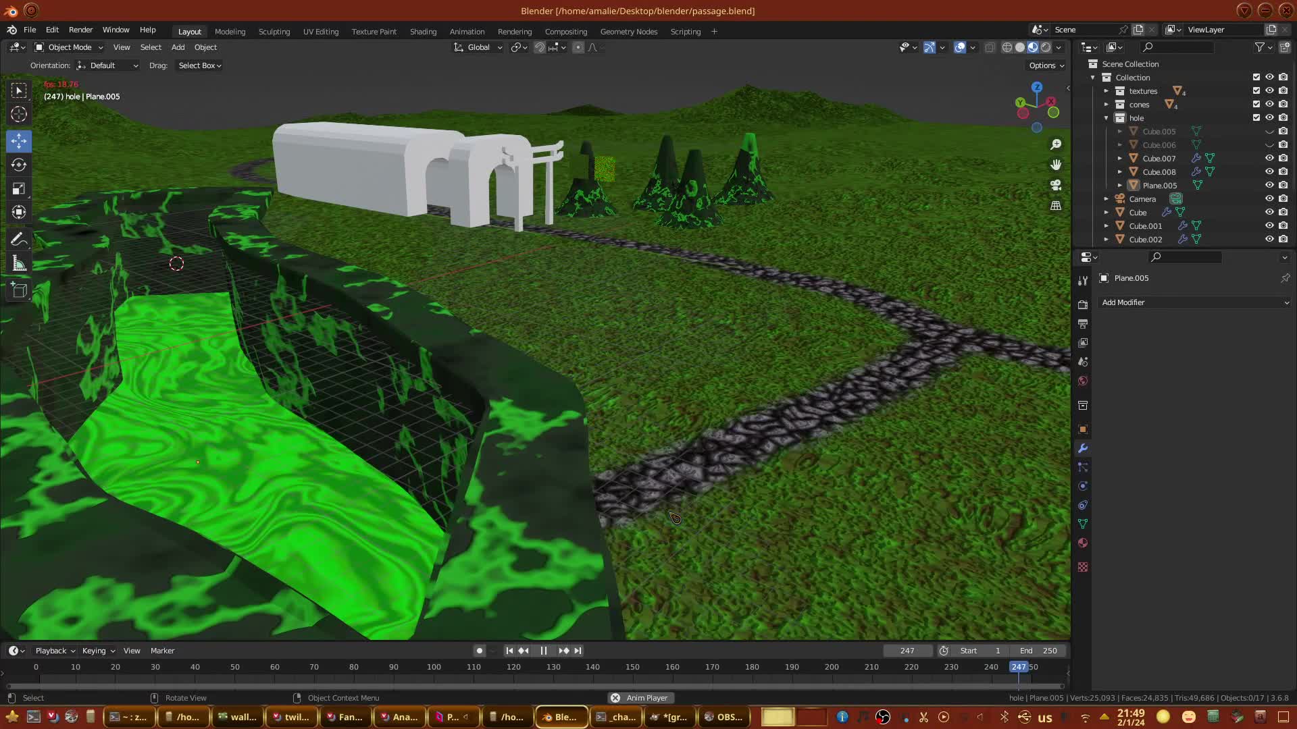Image resolution: width=1297 pixels, height=729 pixels.
Task: Select the Rotate tool in the toolbar
Action: [19, 165]
